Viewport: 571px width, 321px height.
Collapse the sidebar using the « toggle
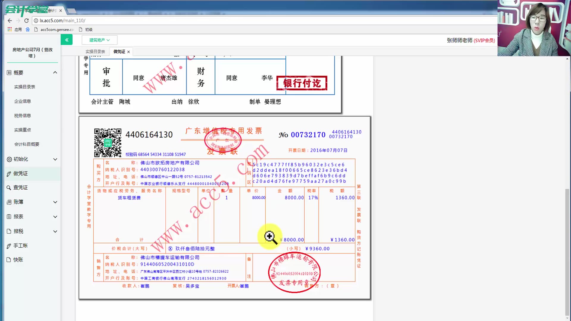(67, 40)
